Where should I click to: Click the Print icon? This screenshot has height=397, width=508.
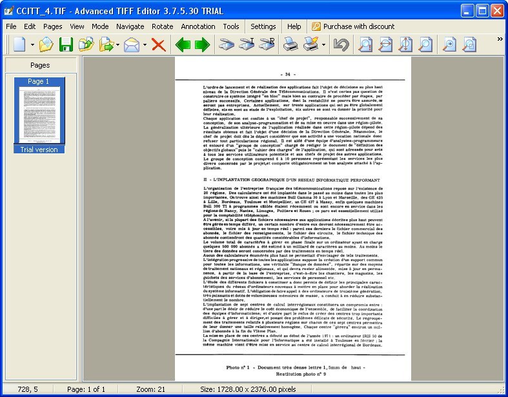tap(290, 44)
